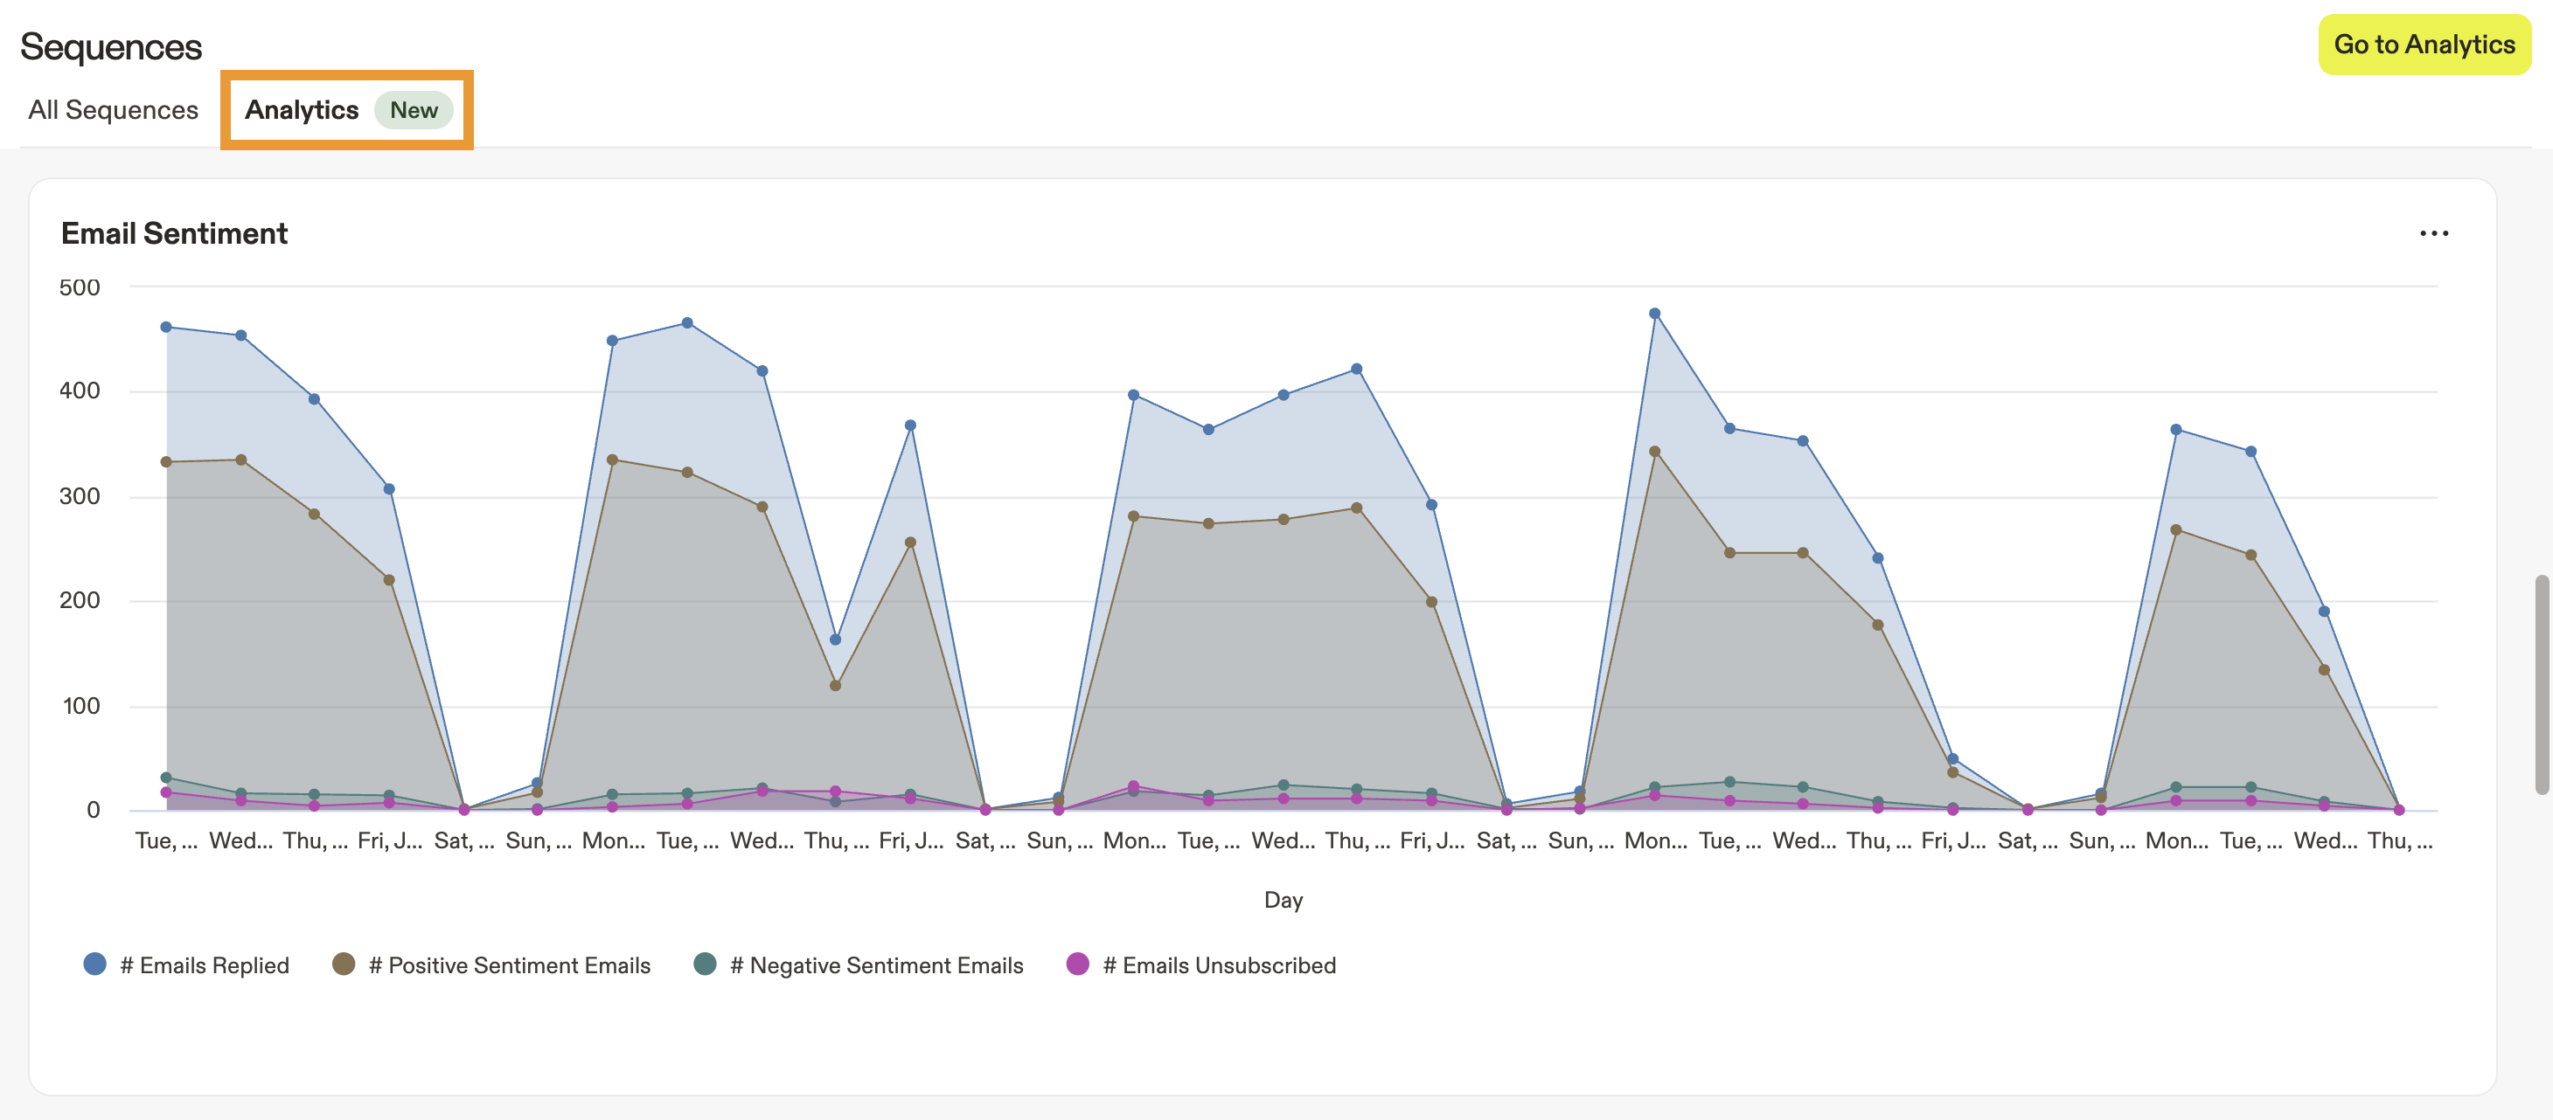Click the Email Sentiment chart title

(x=175, y=234)
